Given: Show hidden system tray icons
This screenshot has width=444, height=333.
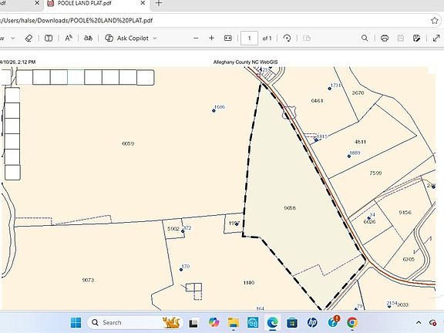Looking at the screenshot, I should point(419,322).
